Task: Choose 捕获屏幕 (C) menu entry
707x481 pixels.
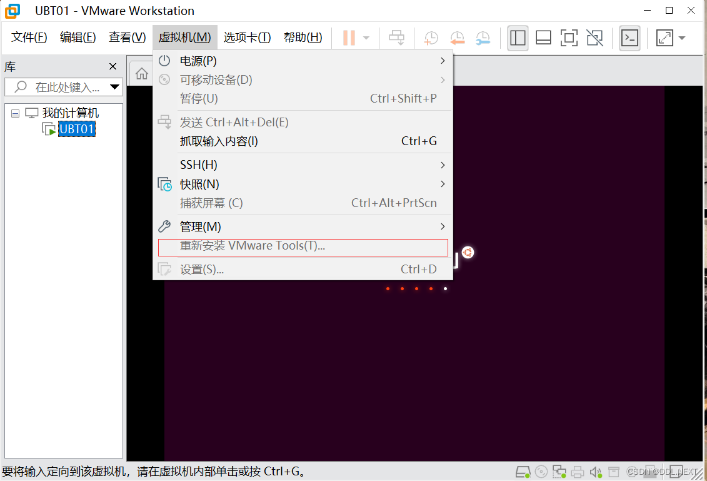Action: point(303,203)
